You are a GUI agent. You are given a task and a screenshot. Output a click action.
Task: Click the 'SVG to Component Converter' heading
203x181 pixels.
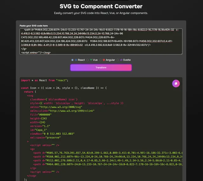(x=101, y=6)
